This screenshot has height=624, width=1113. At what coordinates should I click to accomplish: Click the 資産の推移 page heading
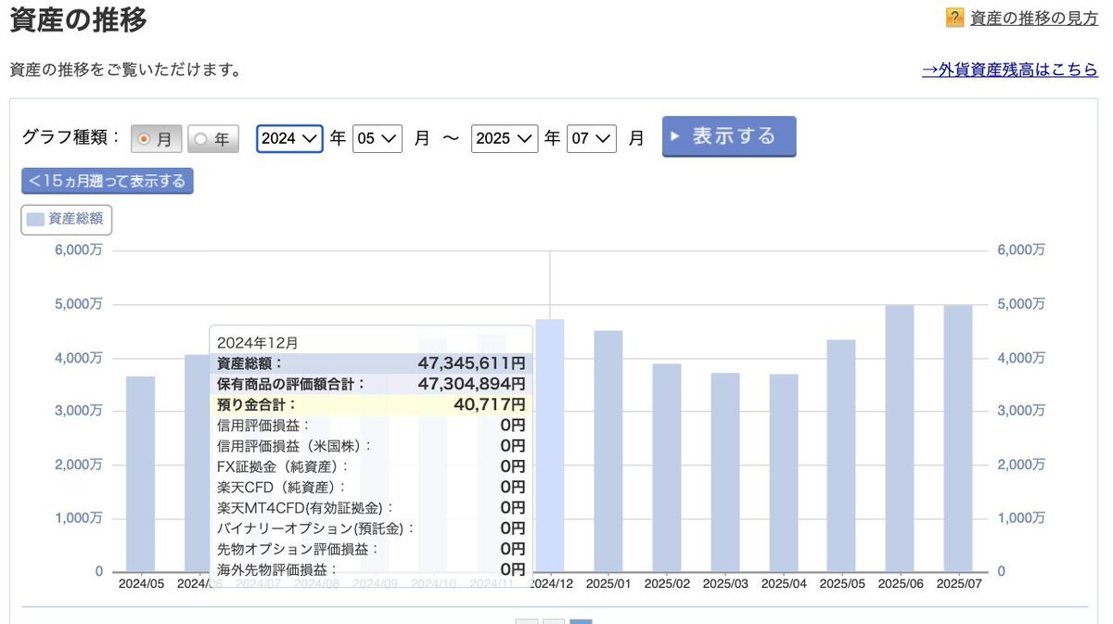click(78, 20)
